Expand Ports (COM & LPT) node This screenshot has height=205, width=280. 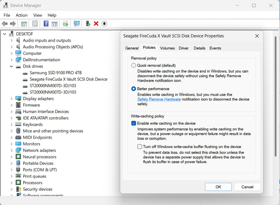coord(11,170)
